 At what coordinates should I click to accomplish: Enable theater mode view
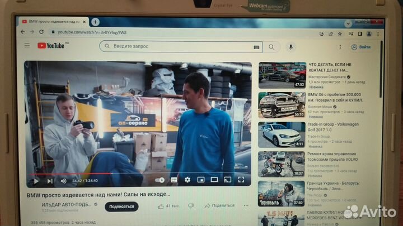214,180
